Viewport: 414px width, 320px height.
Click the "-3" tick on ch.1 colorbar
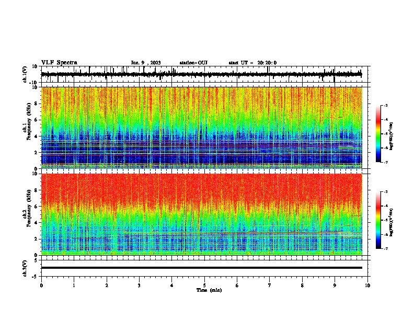point(386,105)
